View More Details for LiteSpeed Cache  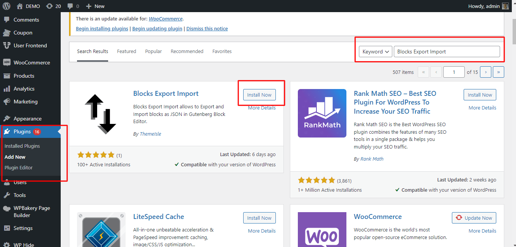click(x=262, y=231)
